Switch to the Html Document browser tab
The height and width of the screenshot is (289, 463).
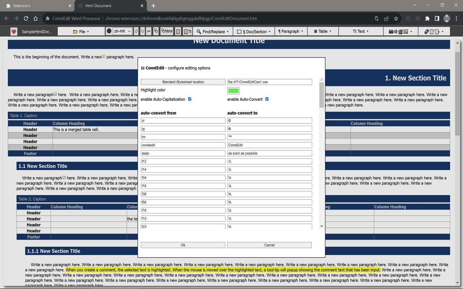110,6
